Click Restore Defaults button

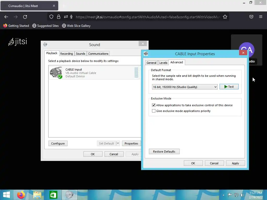[164, 152]
